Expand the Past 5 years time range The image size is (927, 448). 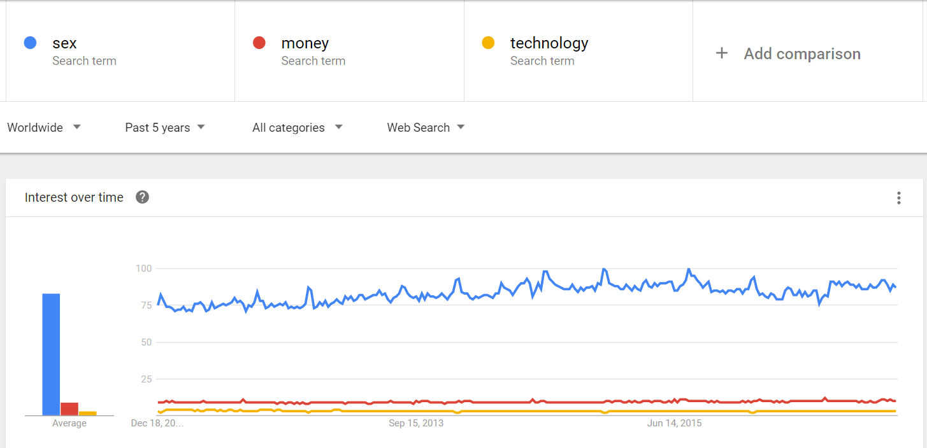click(x=165, y=127)
